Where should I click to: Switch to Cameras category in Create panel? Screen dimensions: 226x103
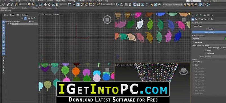click(x=202, y=19)
